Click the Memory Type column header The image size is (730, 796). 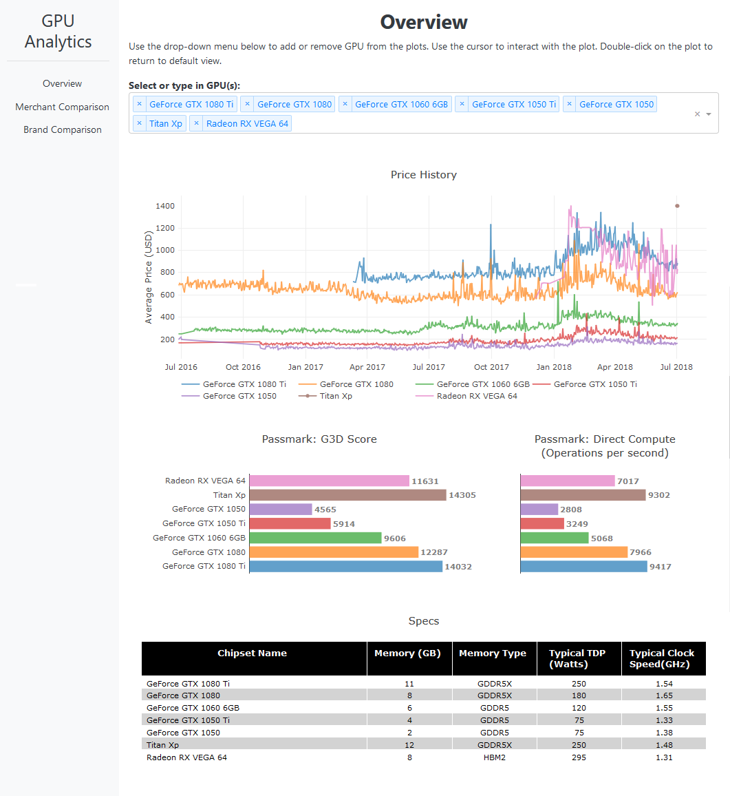pyautogui.click(x=495, y=658)
